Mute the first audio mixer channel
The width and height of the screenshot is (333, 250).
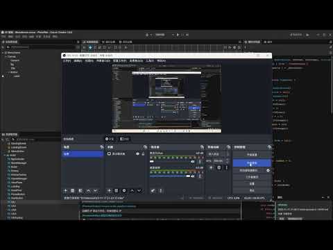[193, 162]
